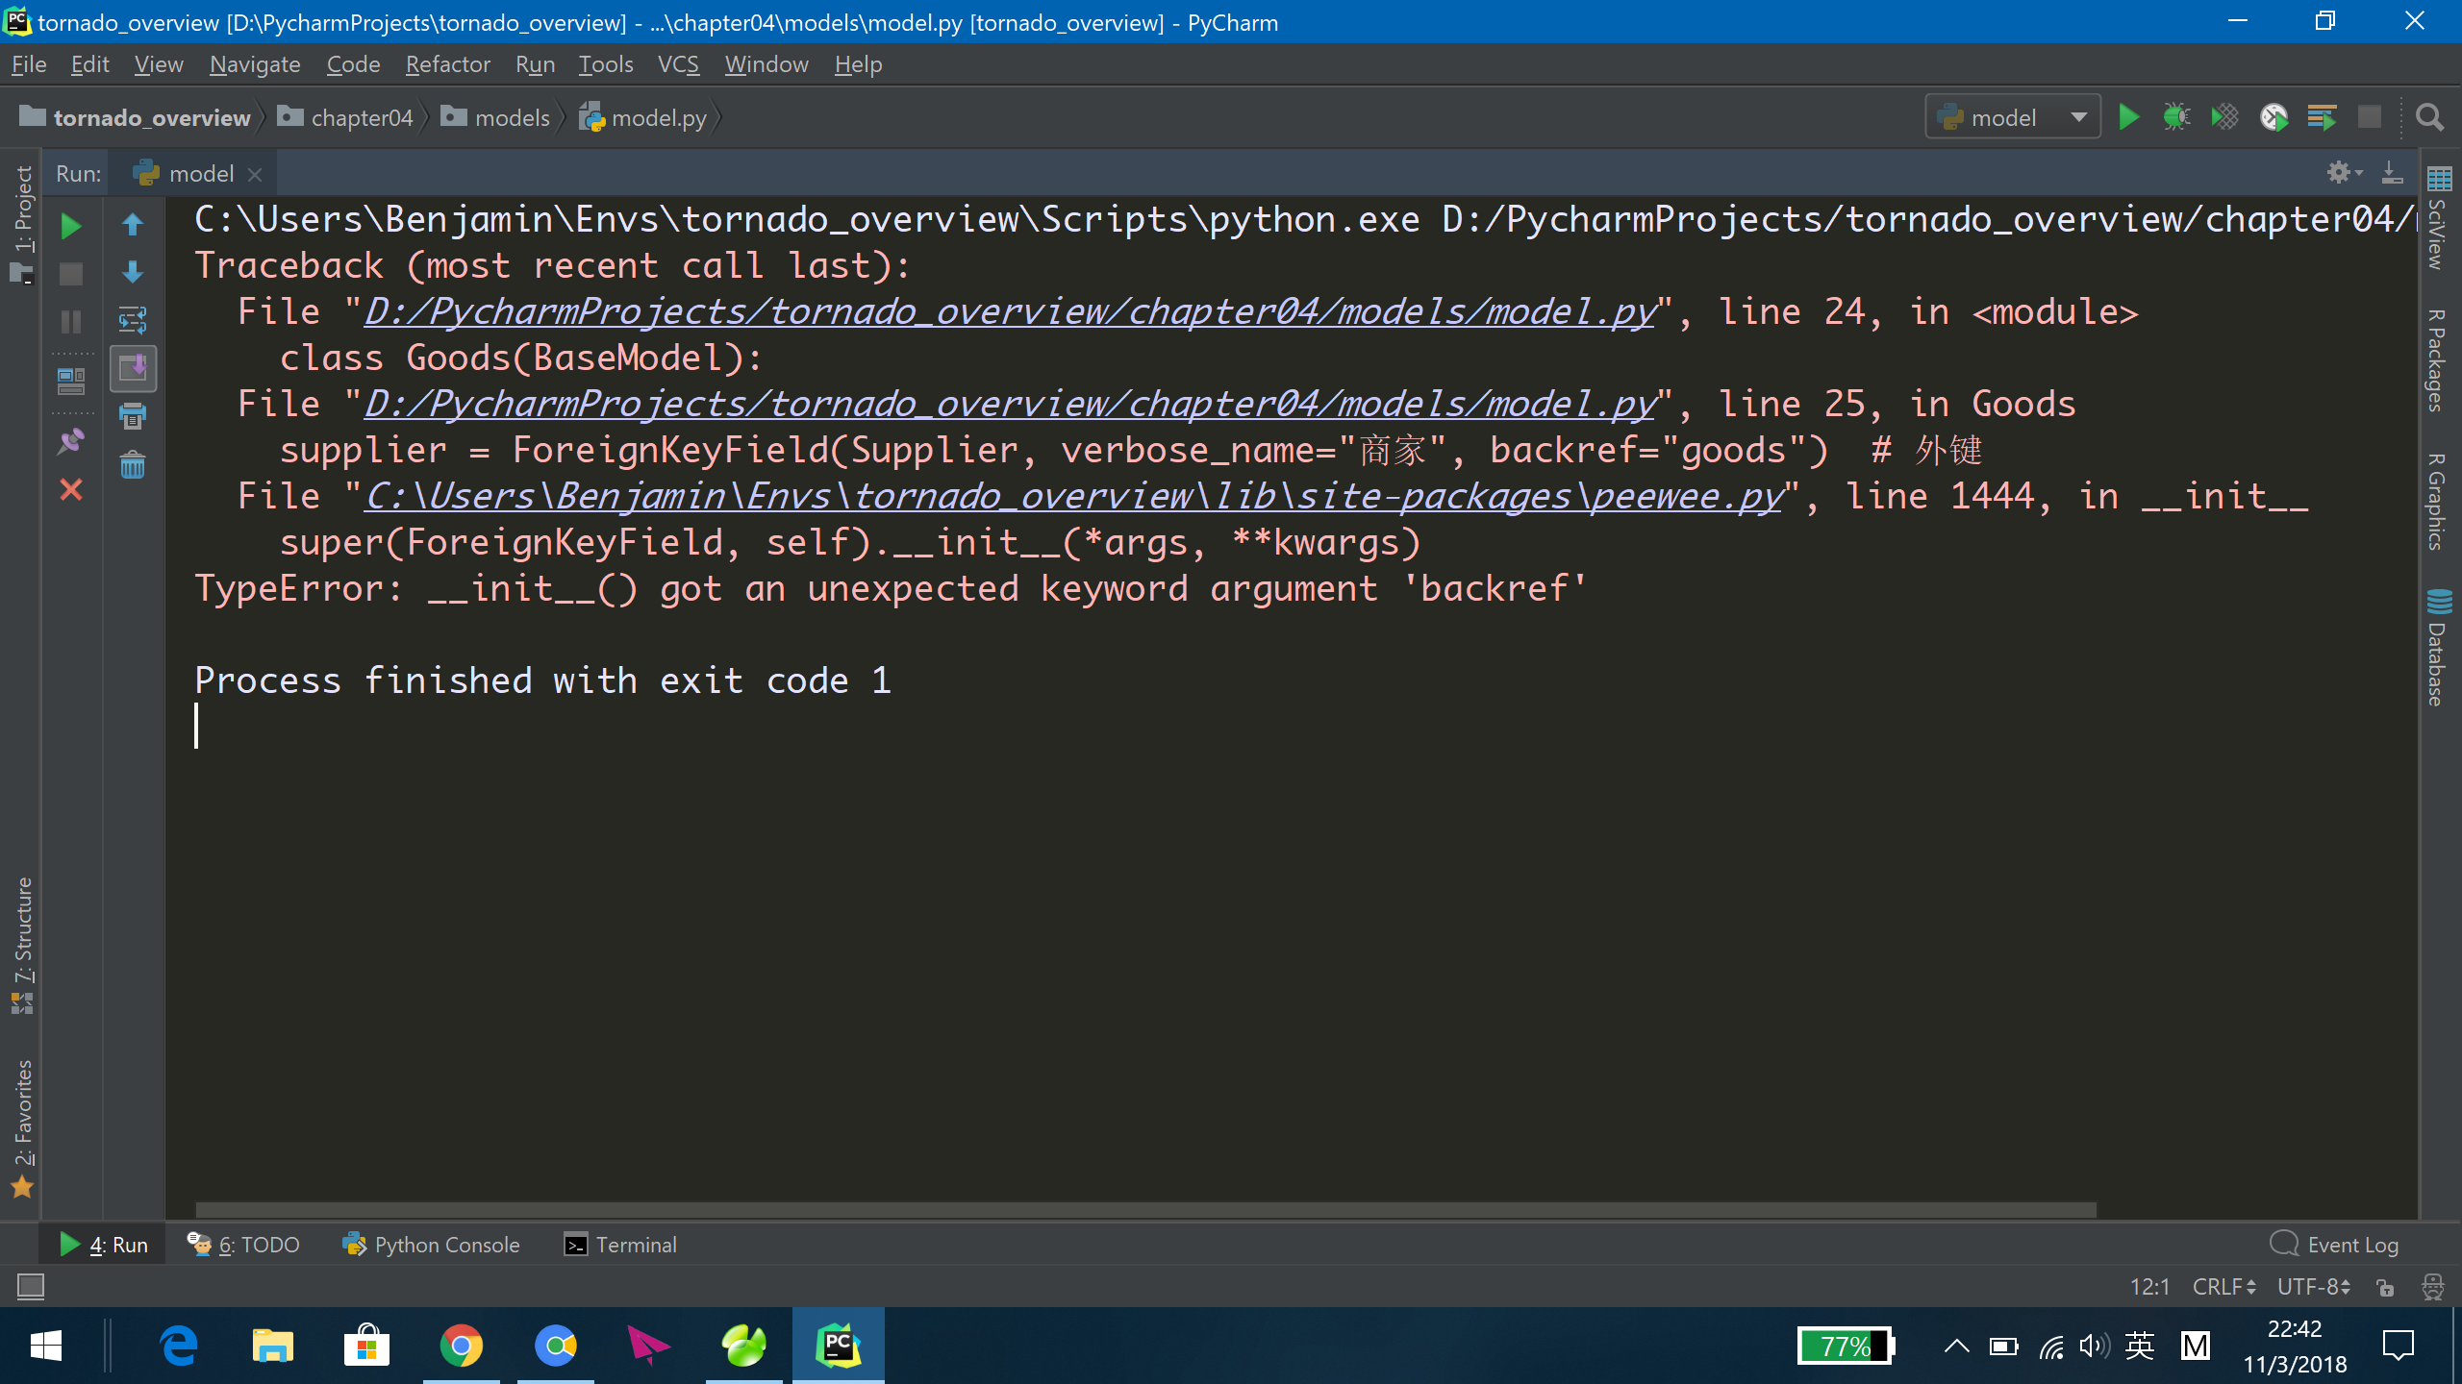Screen dimensions: 2462x1384
Task: Click the console horizontal scrollbar
Action: [x=1144, y=1209]
